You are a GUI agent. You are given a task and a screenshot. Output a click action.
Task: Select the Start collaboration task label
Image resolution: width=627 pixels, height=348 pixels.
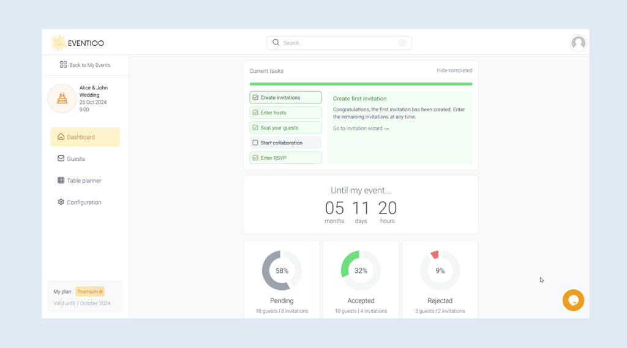(281, 143)
